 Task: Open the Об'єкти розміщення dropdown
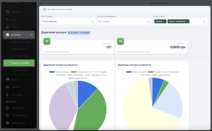[123, 22]
